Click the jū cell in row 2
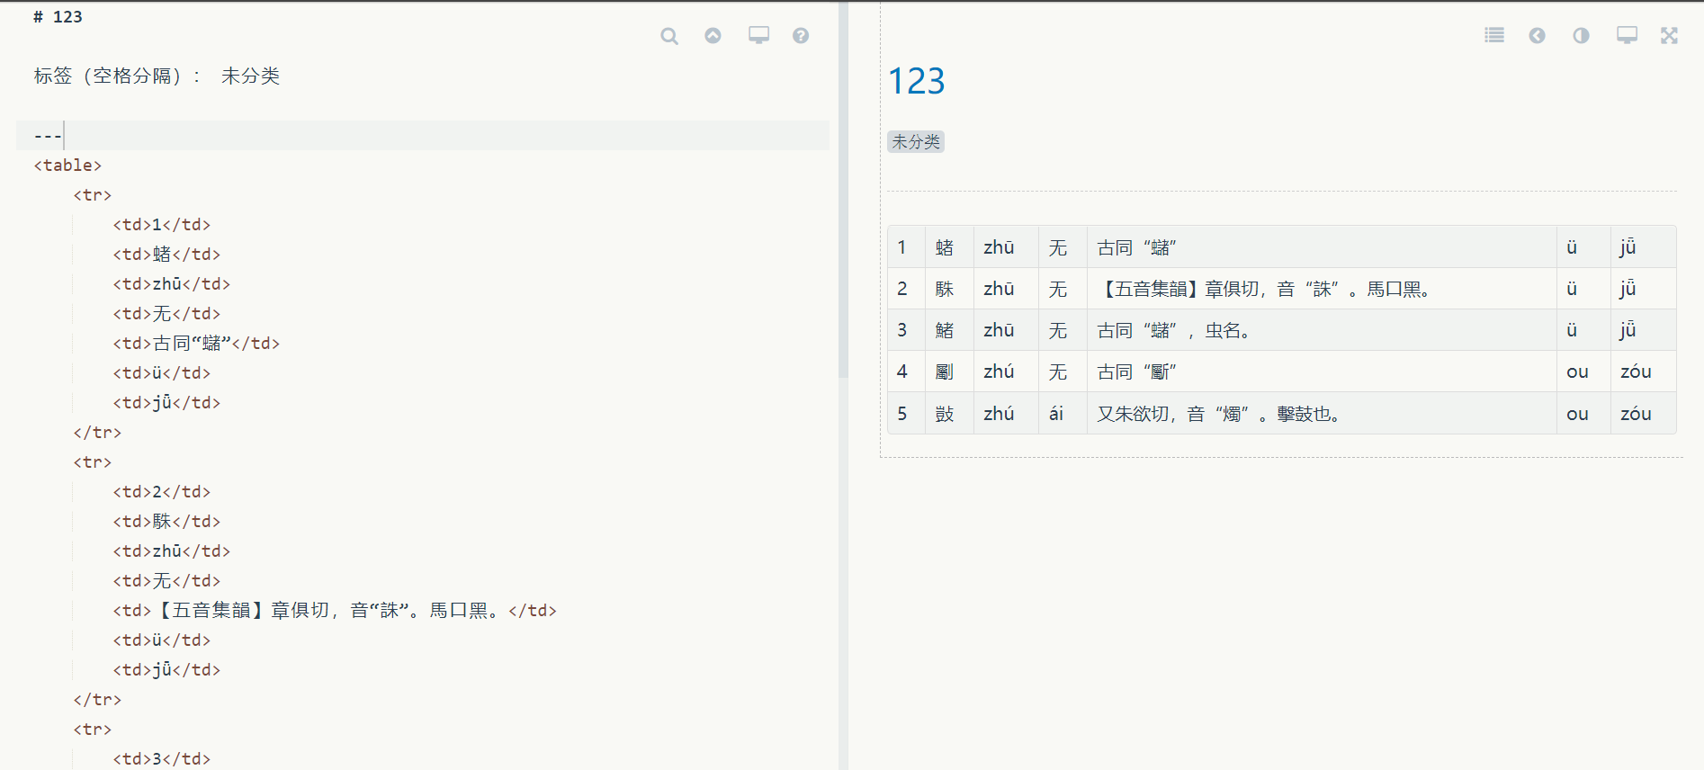 click(1643, 289)
